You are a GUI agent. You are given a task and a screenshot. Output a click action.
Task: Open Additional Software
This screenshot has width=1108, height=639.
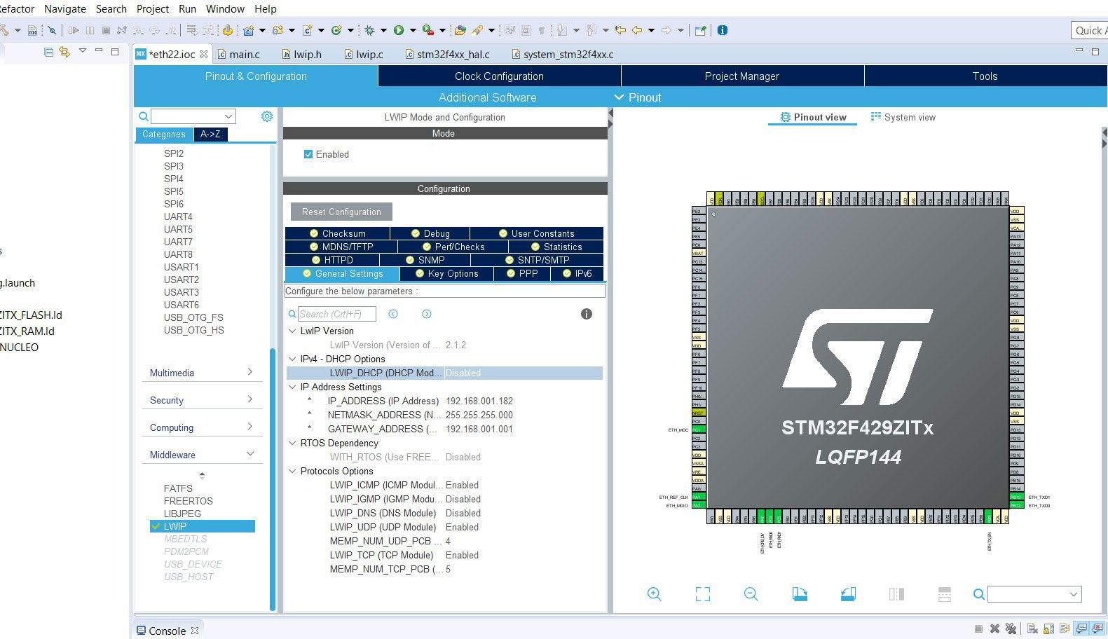487,97
